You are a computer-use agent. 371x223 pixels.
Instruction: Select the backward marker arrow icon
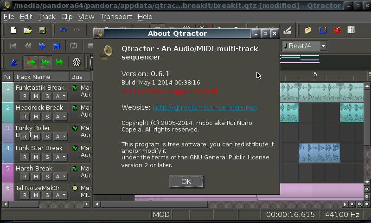pyautogui.click(x=45, y=62)
